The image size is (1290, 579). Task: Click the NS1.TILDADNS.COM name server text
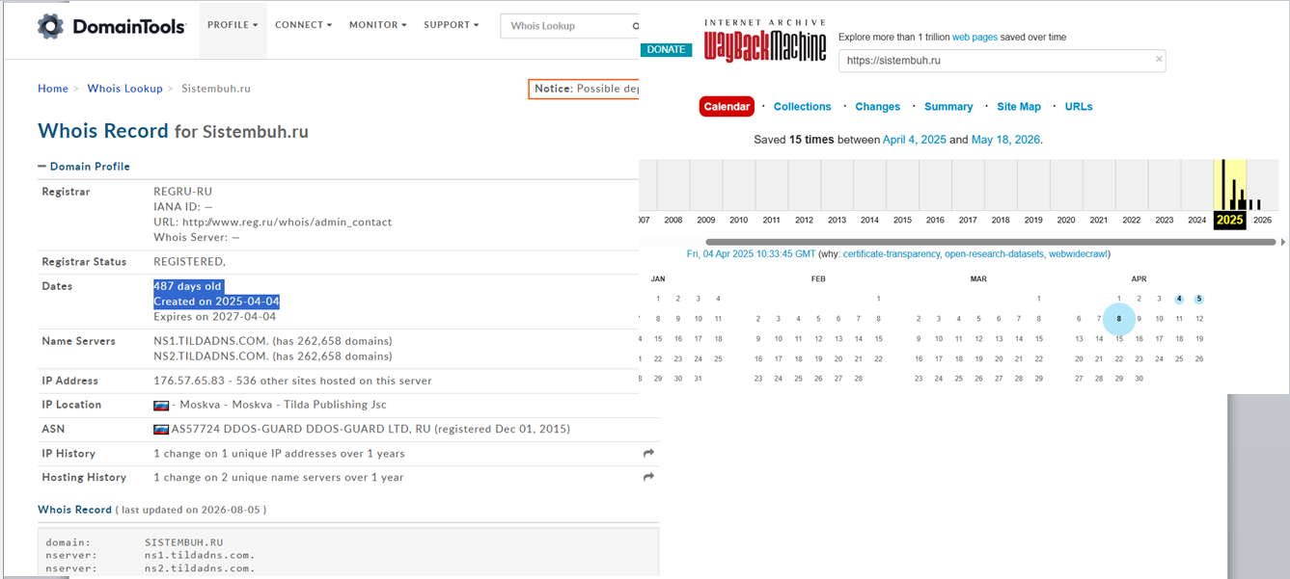pyautogui.click(x=210, y=341)
